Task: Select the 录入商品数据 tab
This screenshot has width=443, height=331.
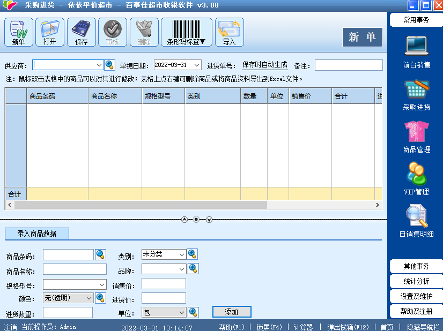Action: click(x=36, y=234)
